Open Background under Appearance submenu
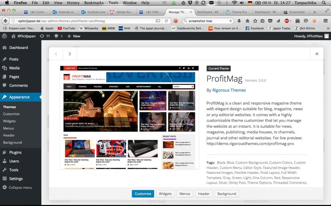Image resolution: width=331 pixels, height=206 pixels. [x=12, y=142]
